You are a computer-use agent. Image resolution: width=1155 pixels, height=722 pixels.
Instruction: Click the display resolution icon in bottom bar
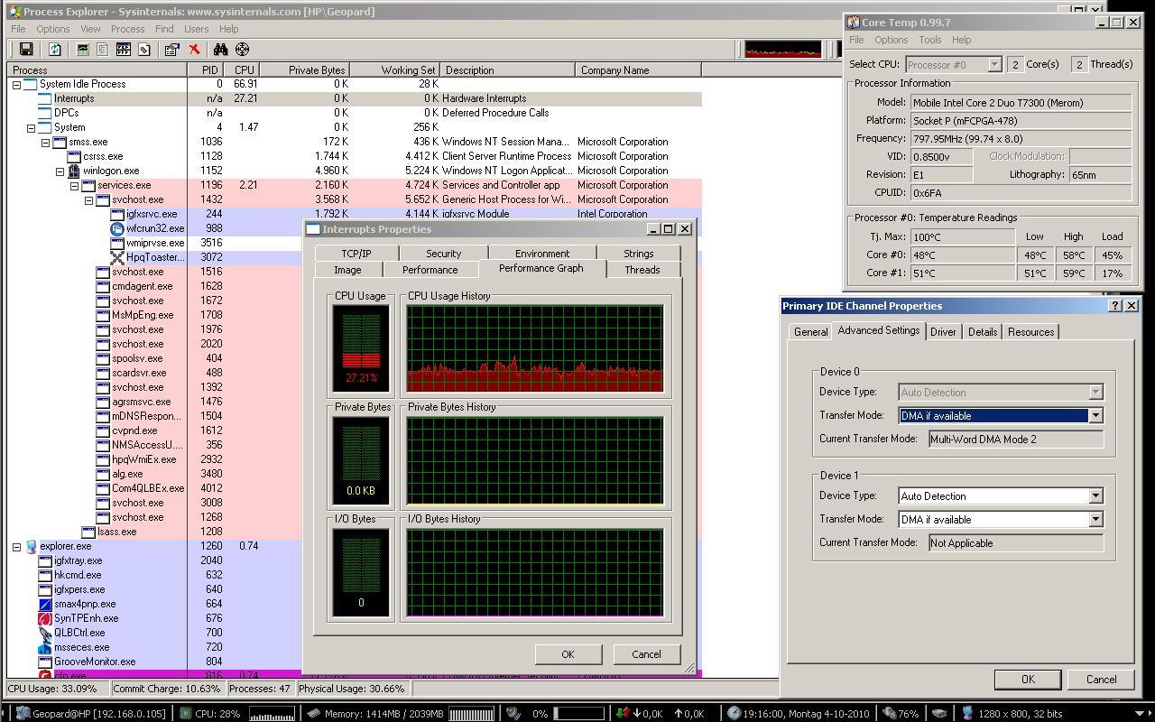968,713
